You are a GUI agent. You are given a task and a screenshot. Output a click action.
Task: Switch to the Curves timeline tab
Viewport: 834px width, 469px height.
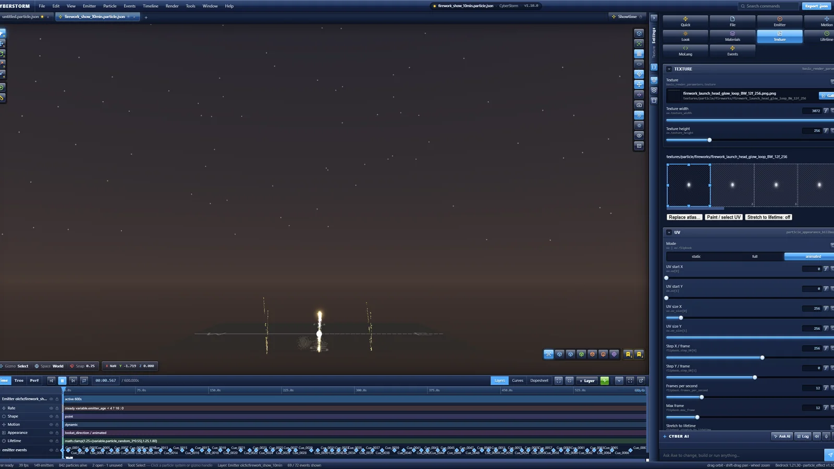tap(518, 380)
